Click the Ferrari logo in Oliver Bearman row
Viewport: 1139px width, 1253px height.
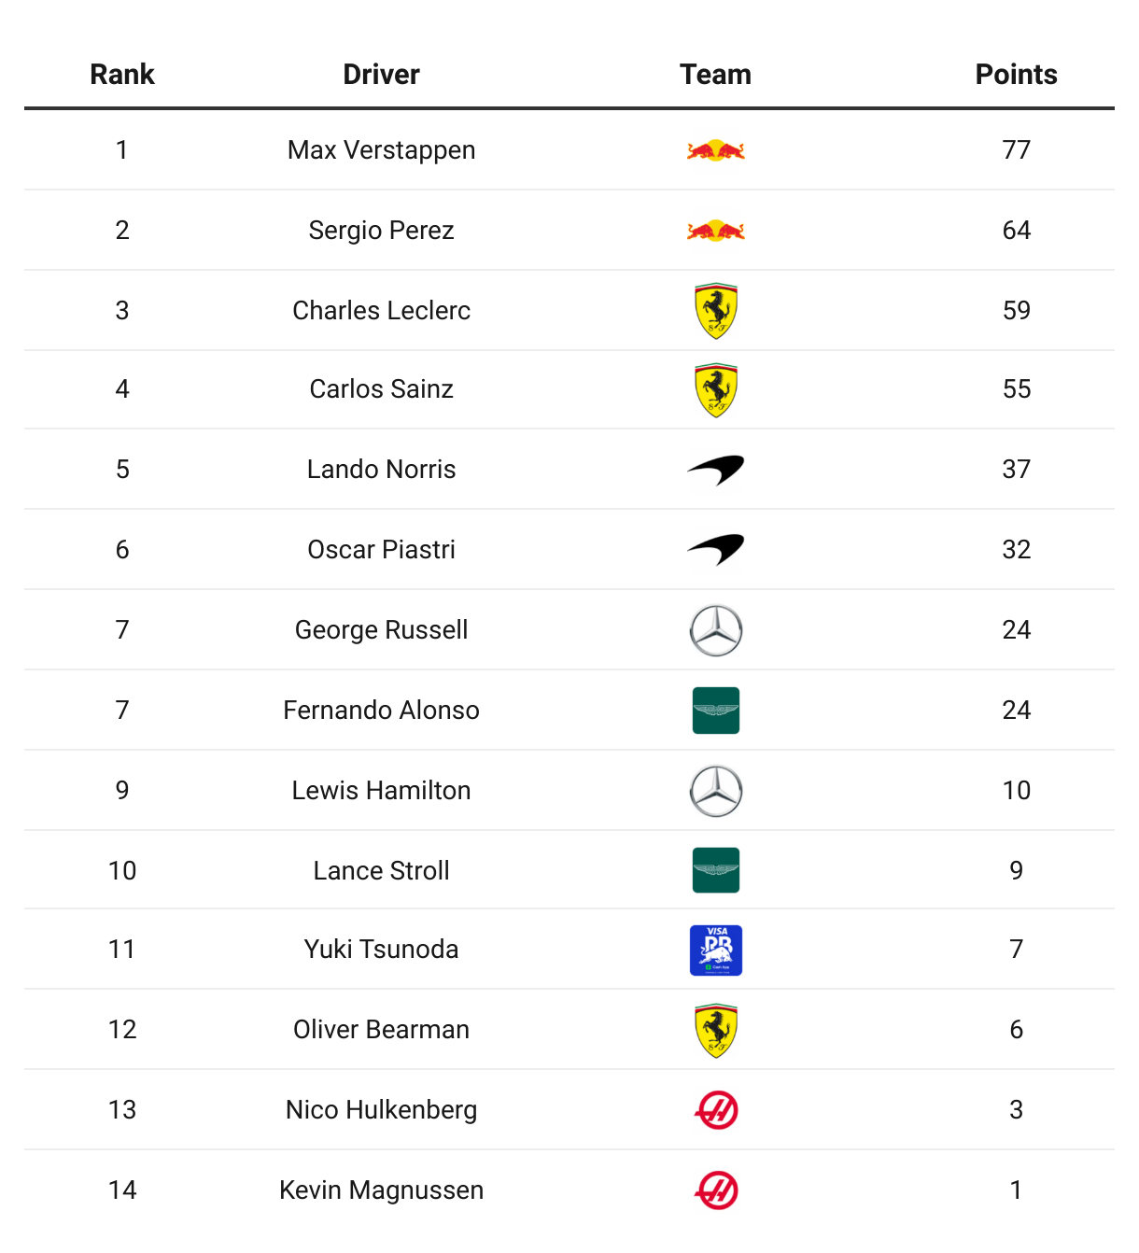(716, 1031)
